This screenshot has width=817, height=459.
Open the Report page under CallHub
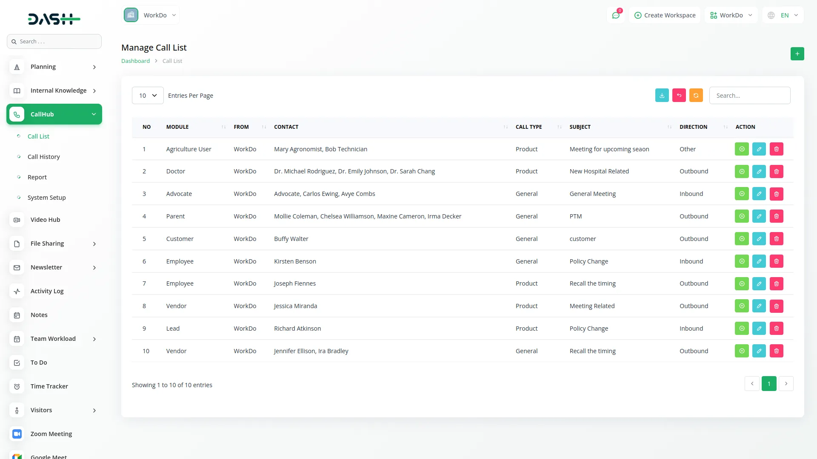[x=37, y=177]
